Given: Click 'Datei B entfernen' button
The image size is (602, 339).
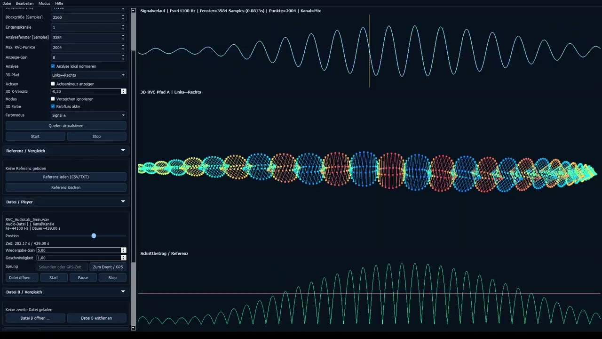Looking at the screenshot, I should tap(96, 318).
